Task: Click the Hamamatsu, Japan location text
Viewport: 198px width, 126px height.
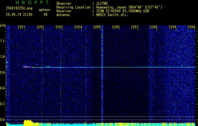Action: [x=129, y=7]
